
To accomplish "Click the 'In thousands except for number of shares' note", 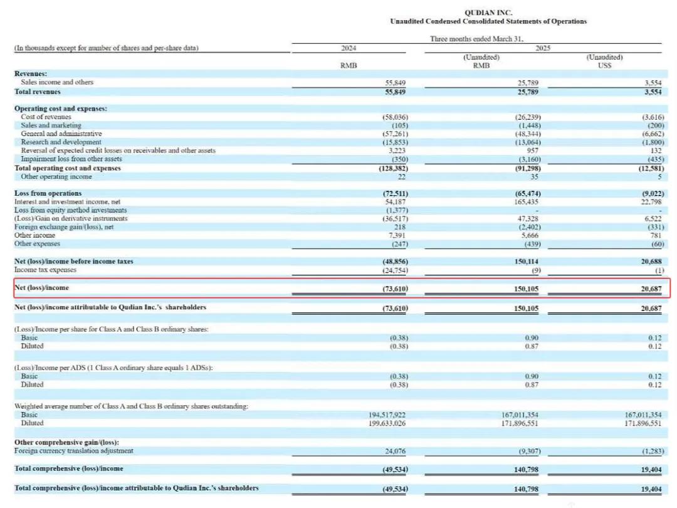I will click(x=106, y=48).
